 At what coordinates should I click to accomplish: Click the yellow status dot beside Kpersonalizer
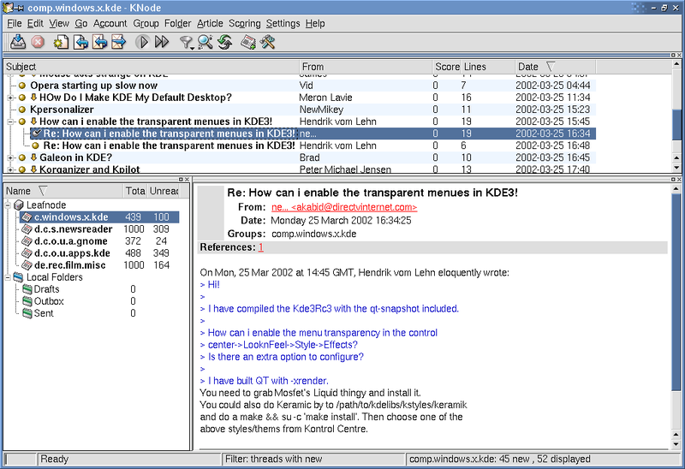tap(22, 110)
